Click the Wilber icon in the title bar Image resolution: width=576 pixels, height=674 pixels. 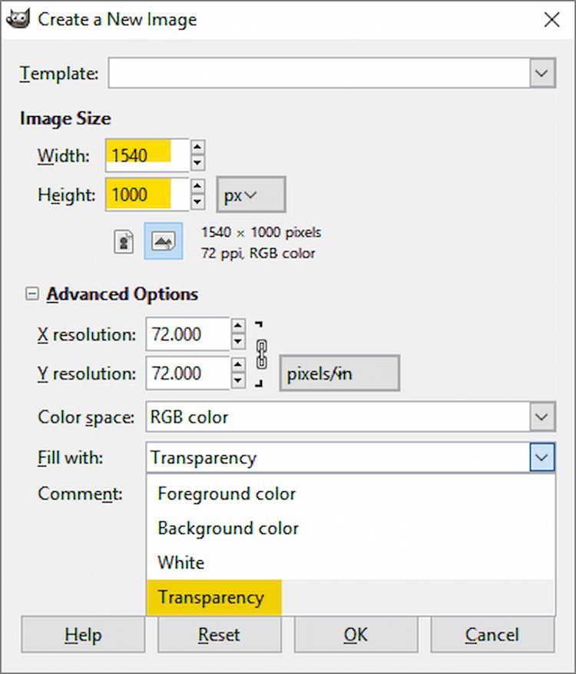pyautogui.click(x=18, y=18)
